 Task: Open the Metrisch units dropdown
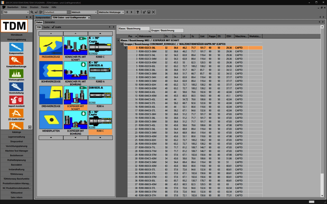[x=95, y=12]
